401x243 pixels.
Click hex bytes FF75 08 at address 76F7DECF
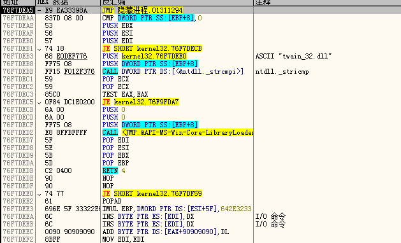(x=58, y=125)
